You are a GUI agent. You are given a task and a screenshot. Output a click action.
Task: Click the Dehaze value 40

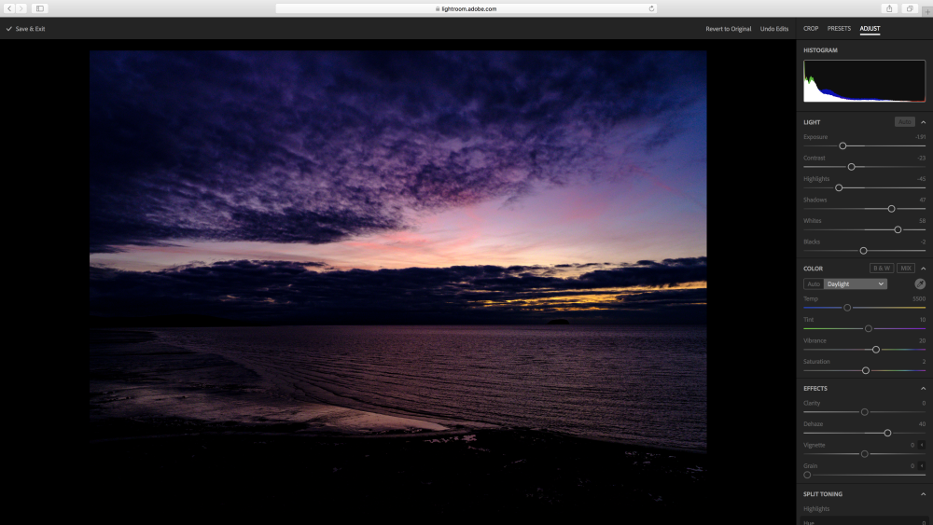[x=923, y=424]
